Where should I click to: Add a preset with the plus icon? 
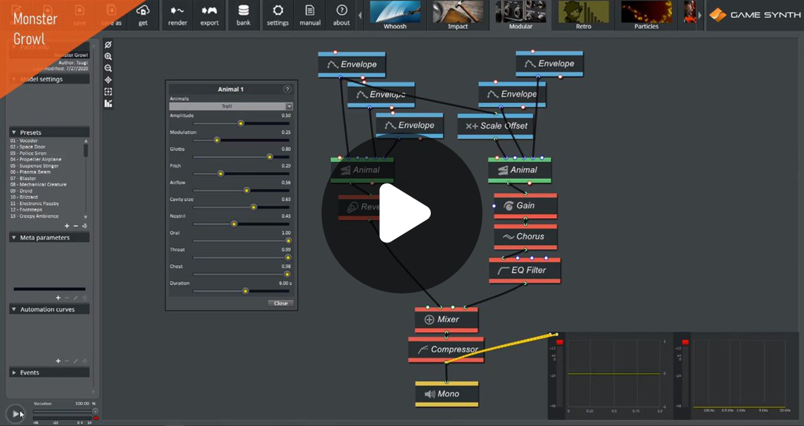[67, 226]
